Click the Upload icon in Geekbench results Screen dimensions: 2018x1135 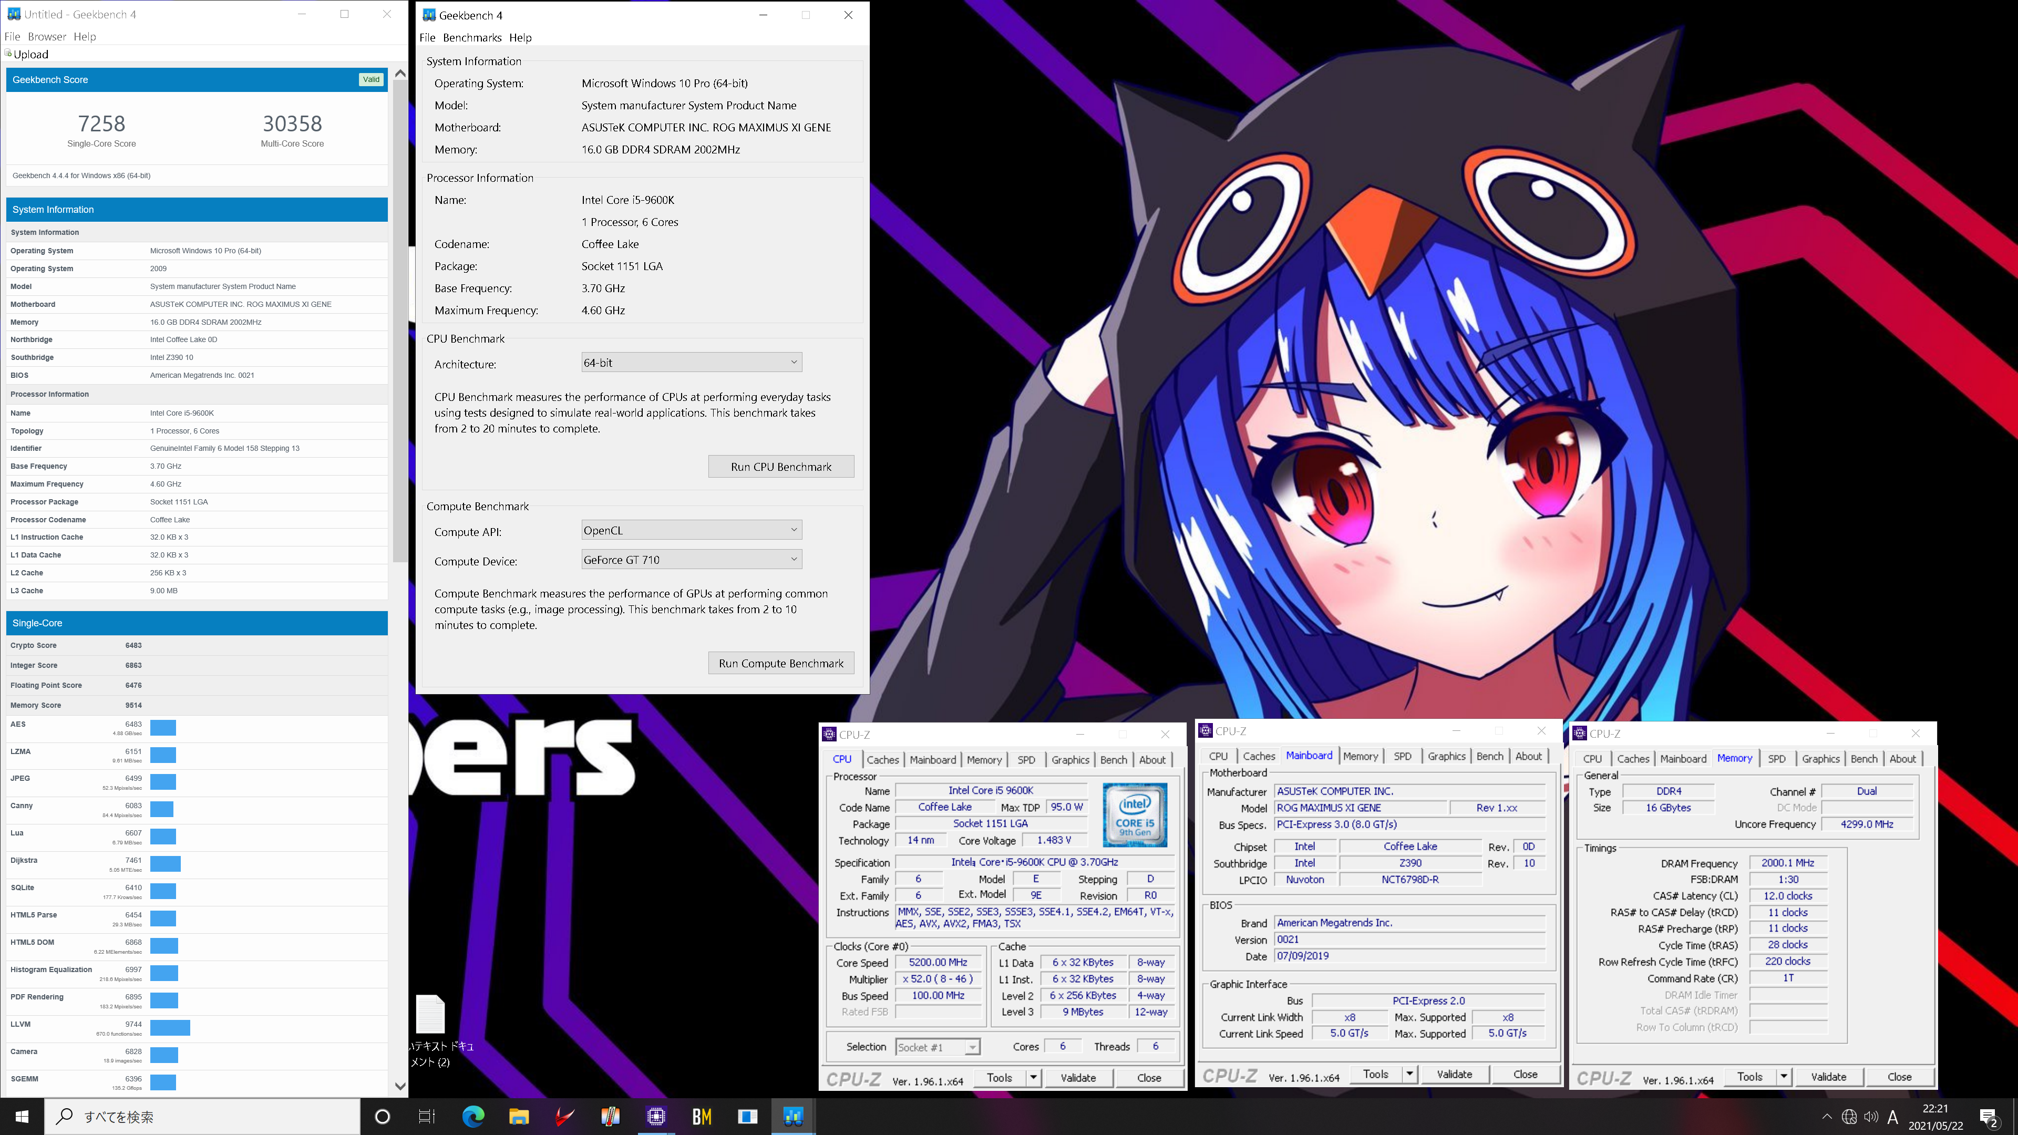8,53
